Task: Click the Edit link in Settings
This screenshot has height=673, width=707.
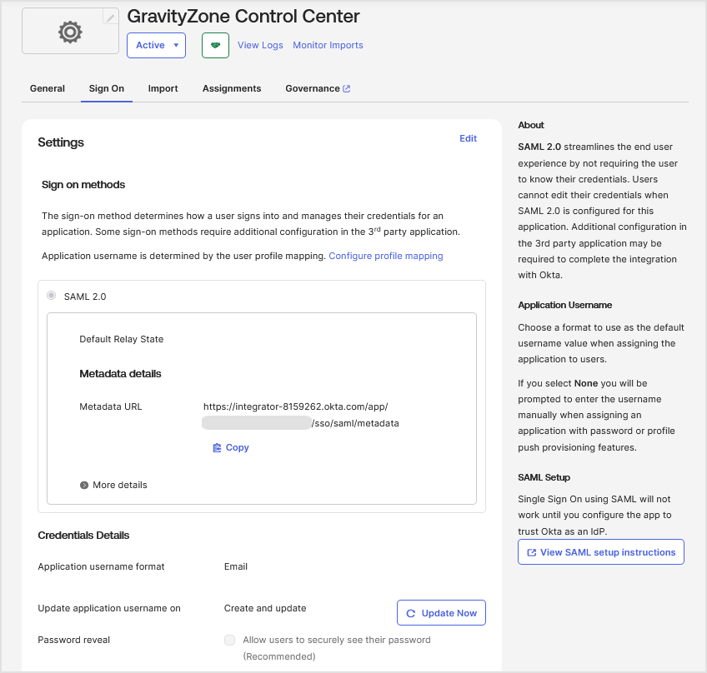Action: [x=468, y=139]
